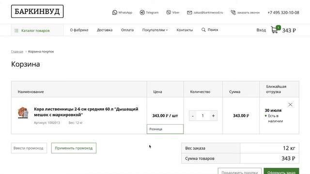Expand the Покупателям dropdown
Screen dimensions: 310x174
click(155, 30)
